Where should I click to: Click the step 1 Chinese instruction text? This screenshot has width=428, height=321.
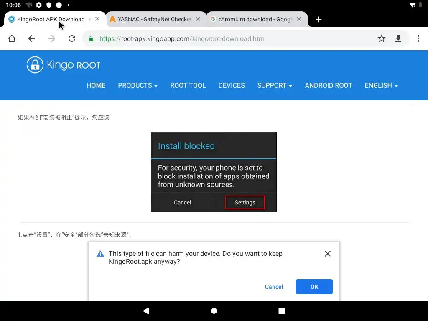coord(74,235)
